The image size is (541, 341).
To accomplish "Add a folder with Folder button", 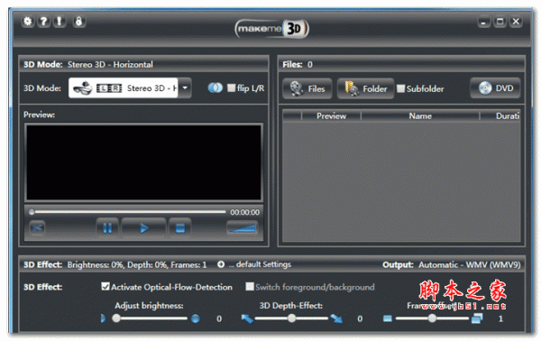I will [365, 88].
